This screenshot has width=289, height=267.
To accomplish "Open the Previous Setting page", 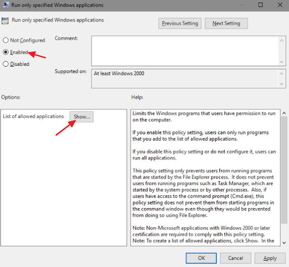I will tap(180, 23).
